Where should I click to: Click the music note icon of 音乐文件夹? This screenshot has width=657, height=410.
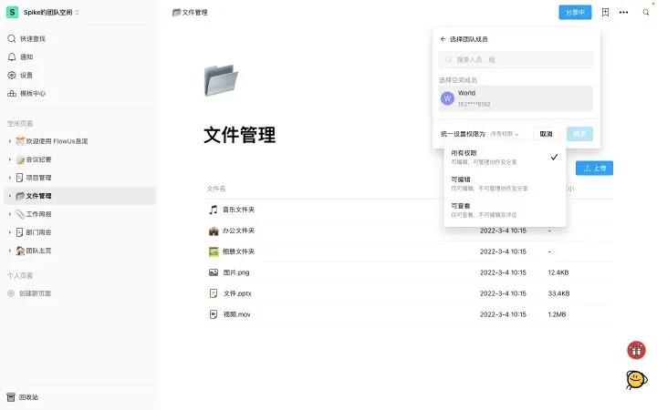(x=214, y=210)
